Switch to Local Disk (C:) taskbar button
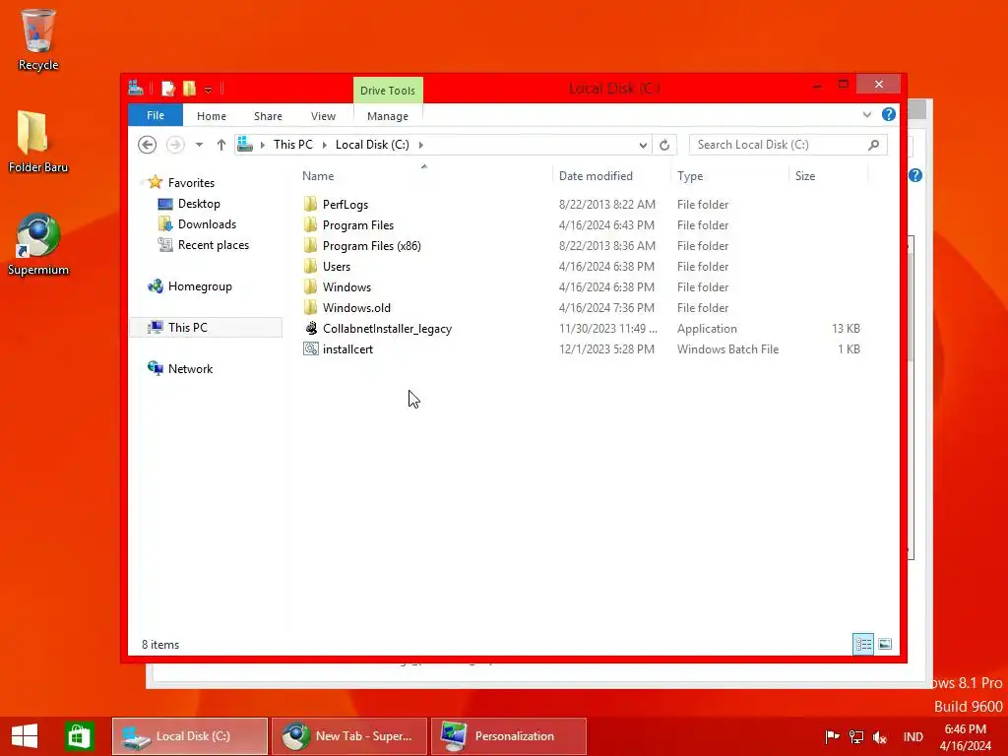Screen dimensions: 1008x756 [190, 736]
